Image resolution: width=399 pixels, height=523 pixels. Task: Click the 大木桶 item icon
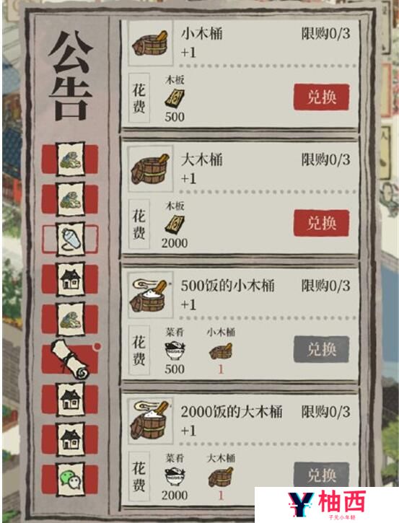pyautogui.click(x=150, y=169)
